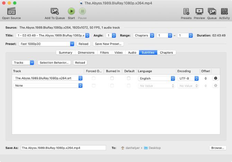This screenshot has height=162, width=232.
Task: Open the Presets panel
Action: click(x=186, y=13)
